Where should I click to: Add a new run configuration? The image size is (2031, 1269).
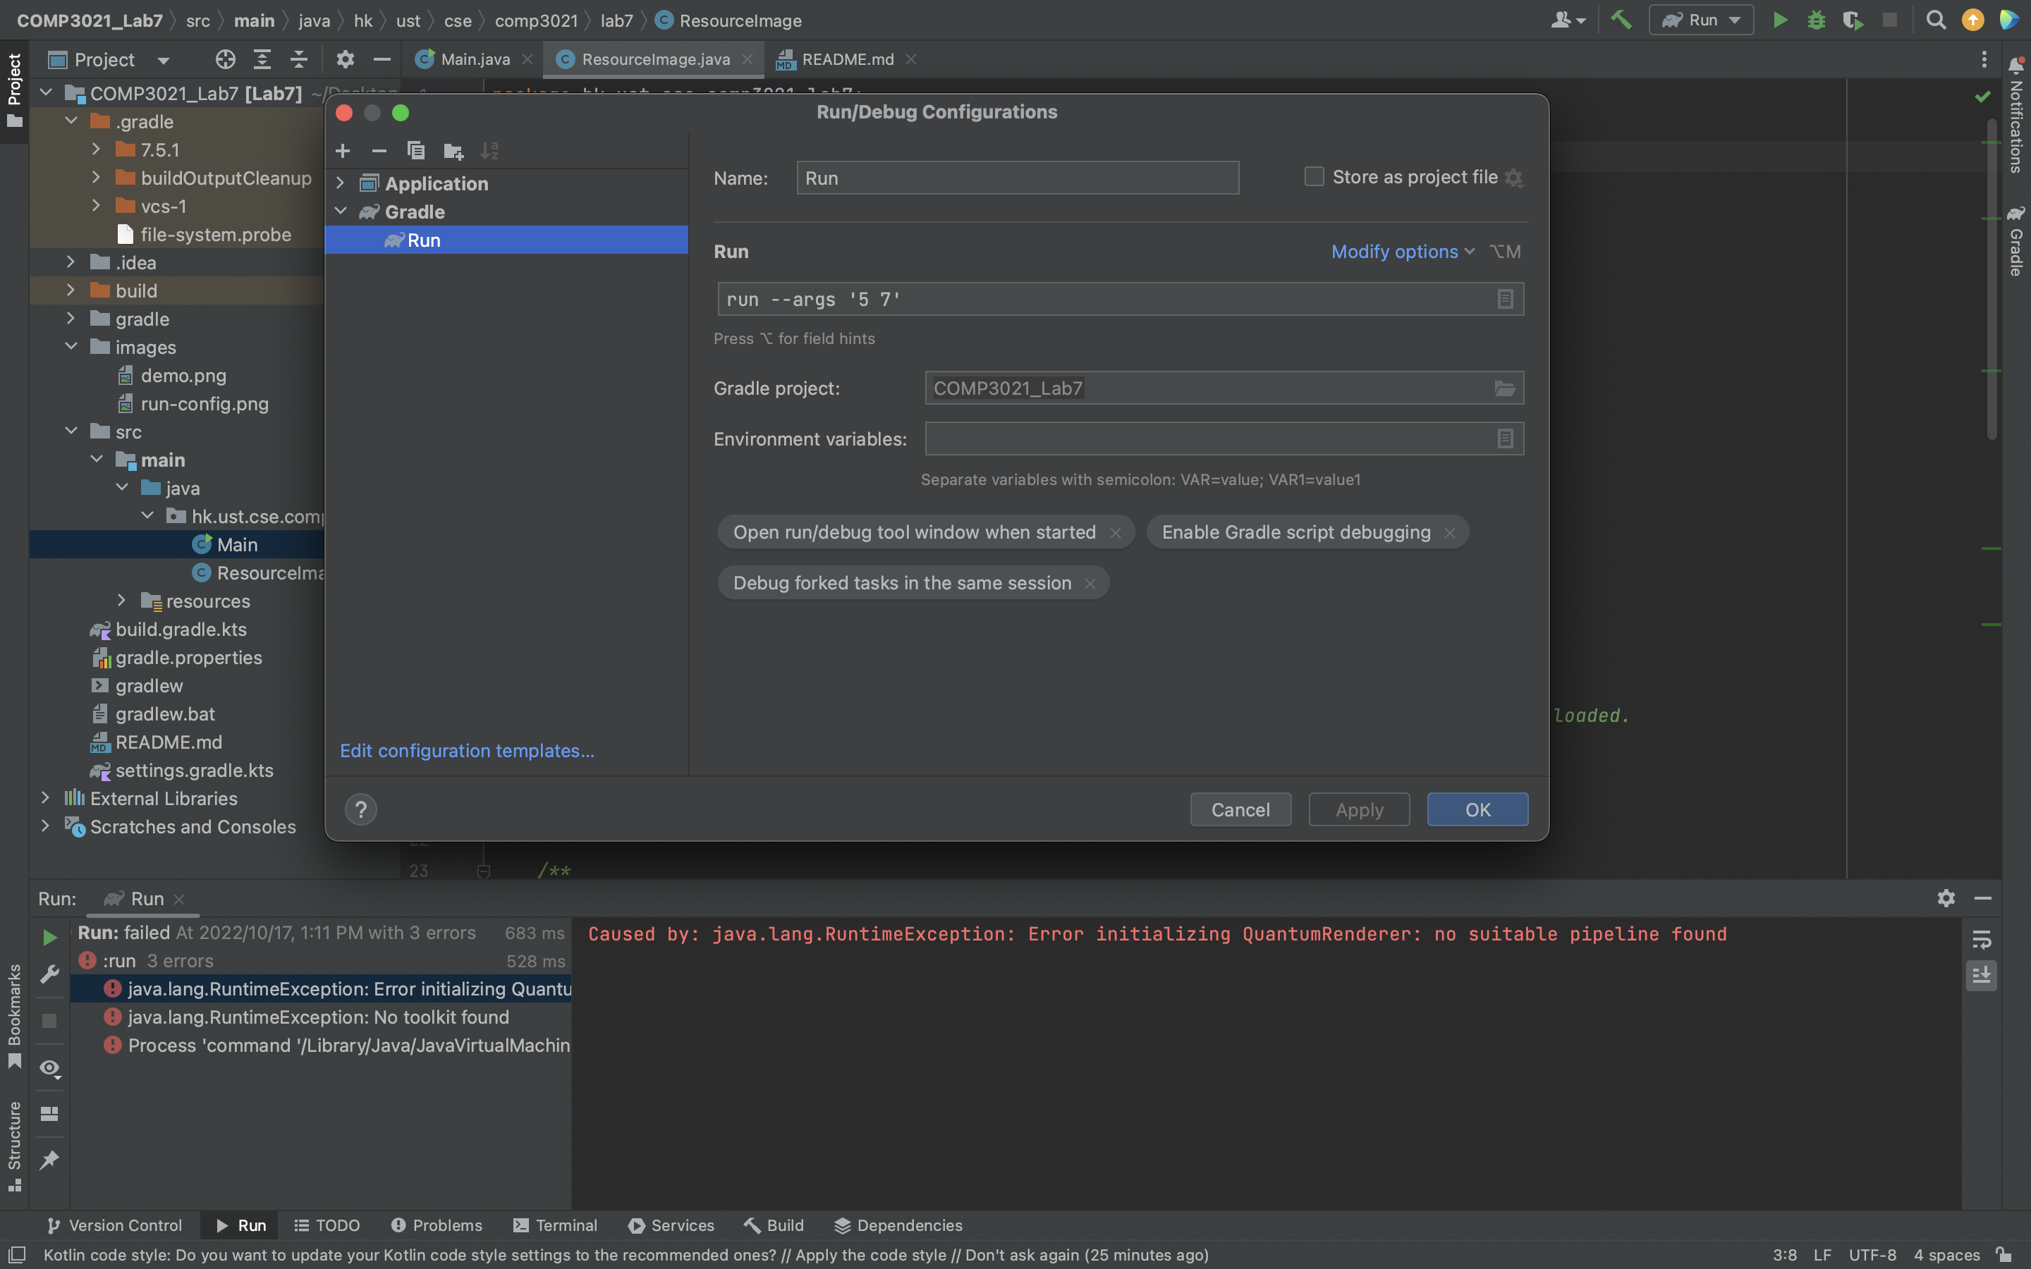[343, 151]
